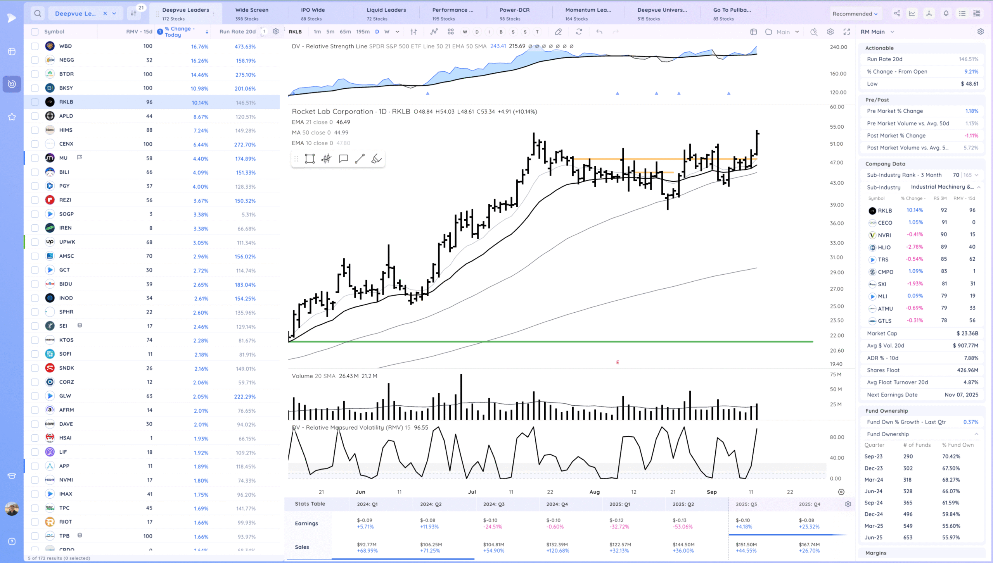Open chart type candlestick bars icon
Viewport: 993px width, 563px height.
(x=414, y=32)
